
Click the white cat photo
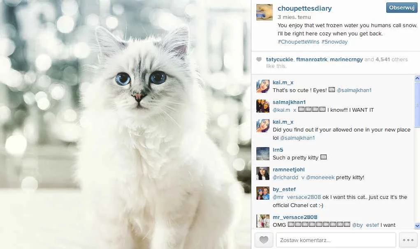(125, 124)
